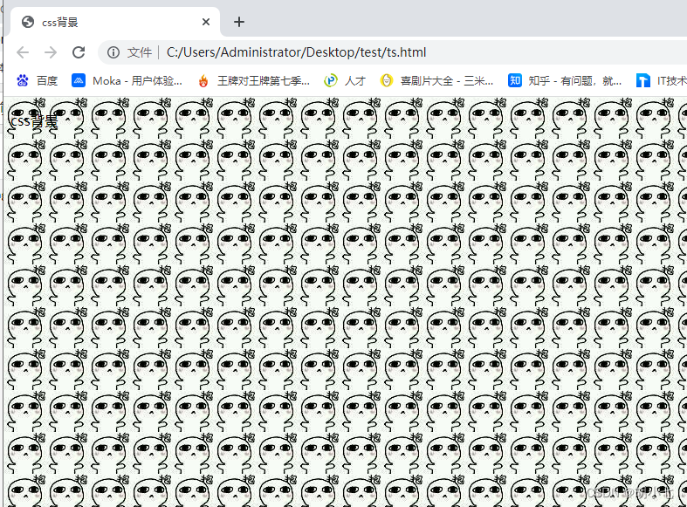Click the green P icon of 人才 bookmark
This screenshot has width=687, height=507.
point(331,80)
